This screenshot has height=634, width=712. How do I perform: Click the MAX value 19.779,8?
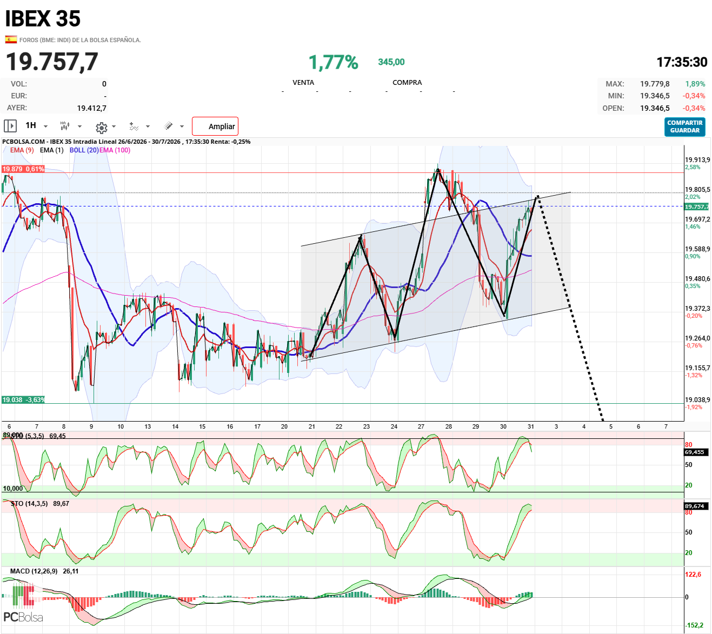click(655, 84)
